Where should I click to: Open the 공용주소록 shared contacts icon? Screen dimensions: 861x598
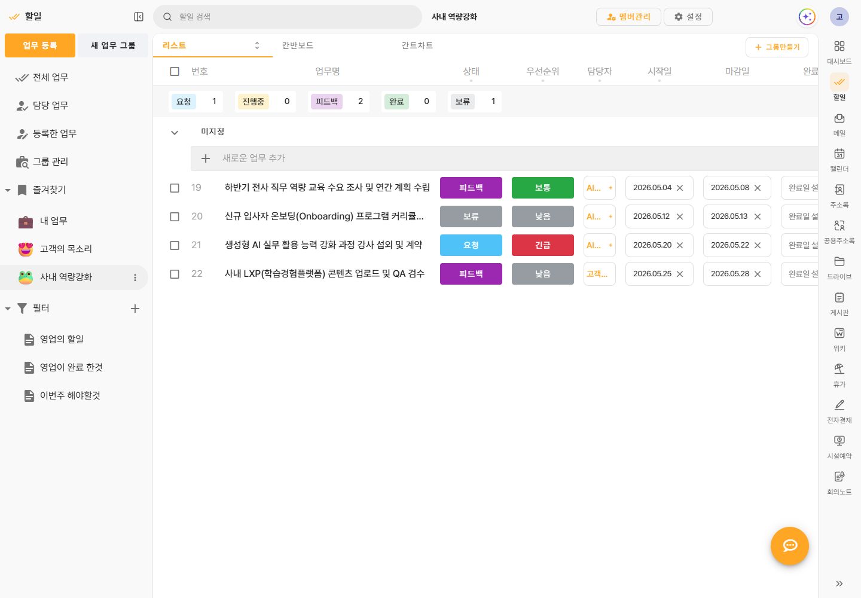[x=839, y=225]
